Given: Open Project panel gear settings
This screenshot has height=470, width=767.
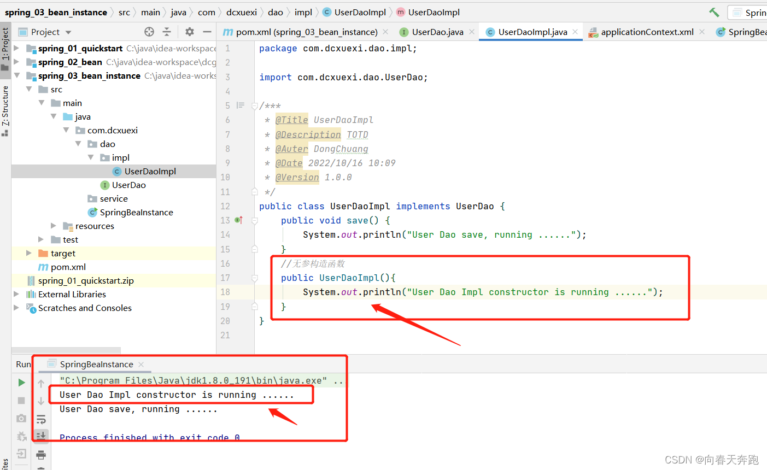Looking at the screenshot, I should pos(190,32).
